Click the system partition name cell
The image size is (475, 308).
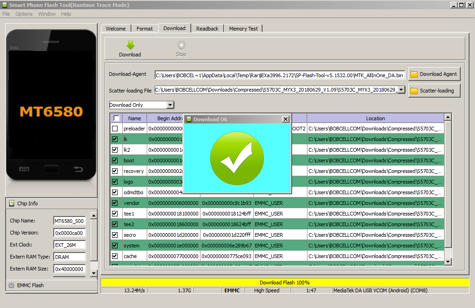(135, 246)
